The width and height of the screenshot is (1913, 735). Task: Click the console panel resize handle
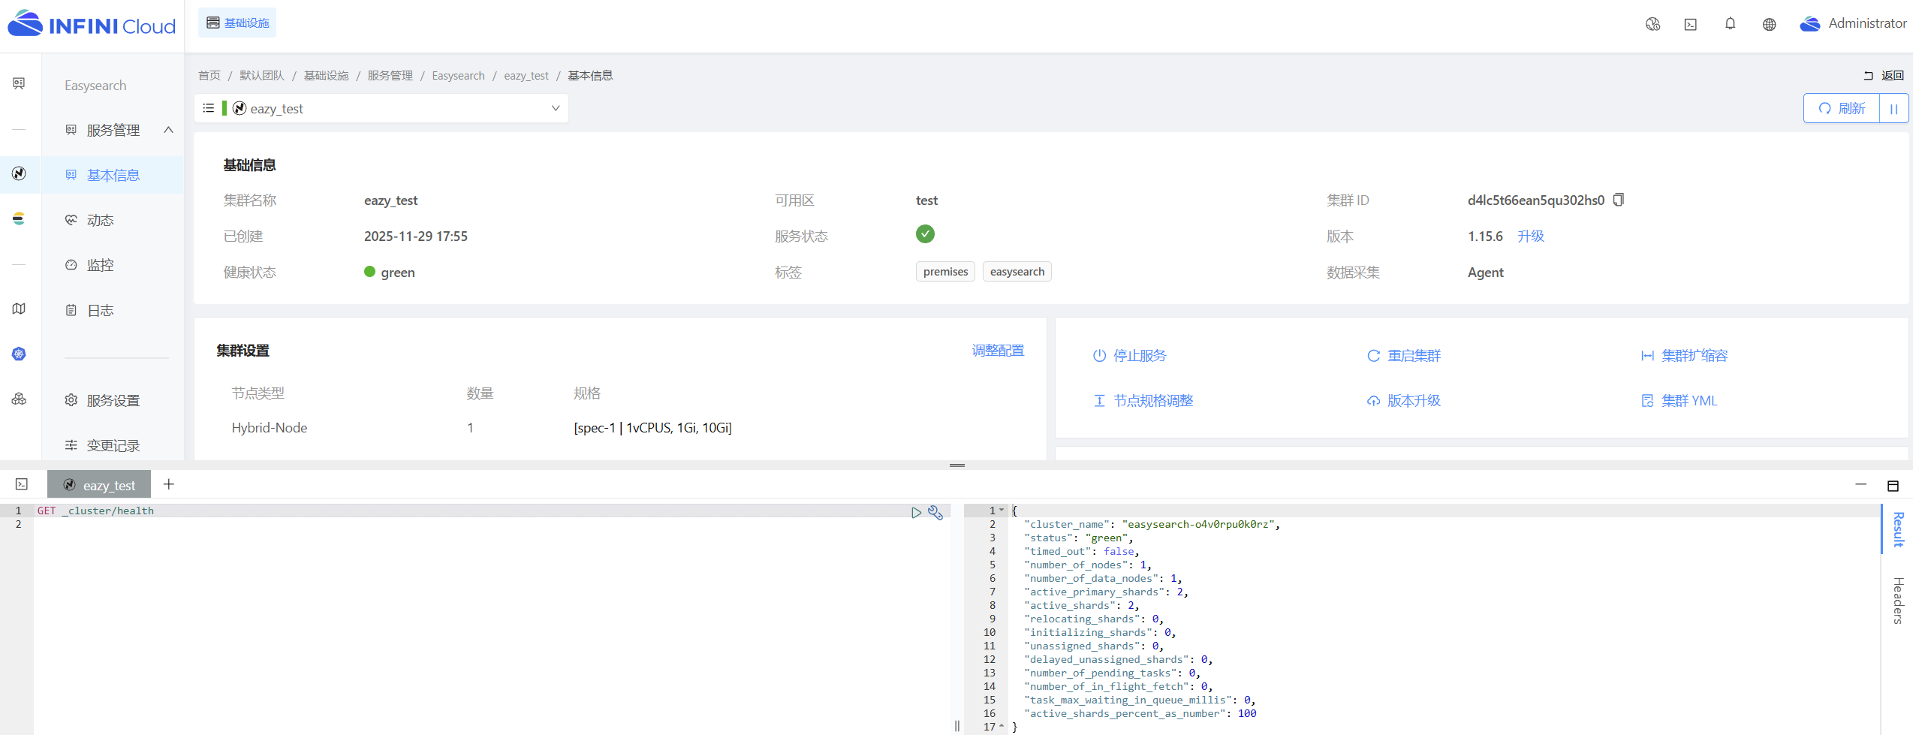(956, 465)
